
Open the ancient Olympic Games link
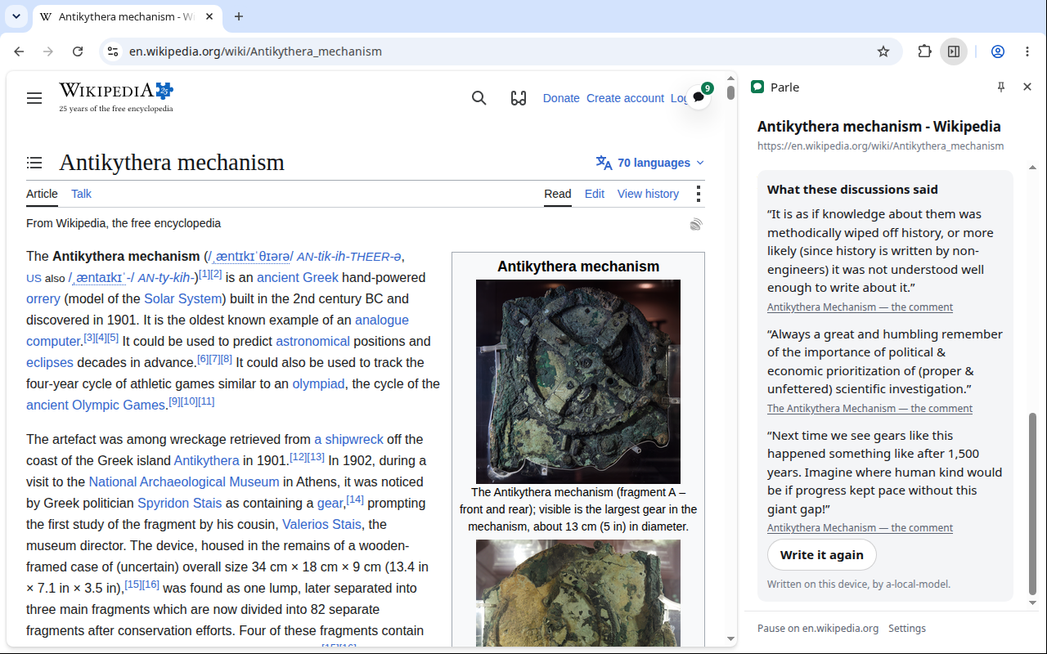tap(96, 405)
